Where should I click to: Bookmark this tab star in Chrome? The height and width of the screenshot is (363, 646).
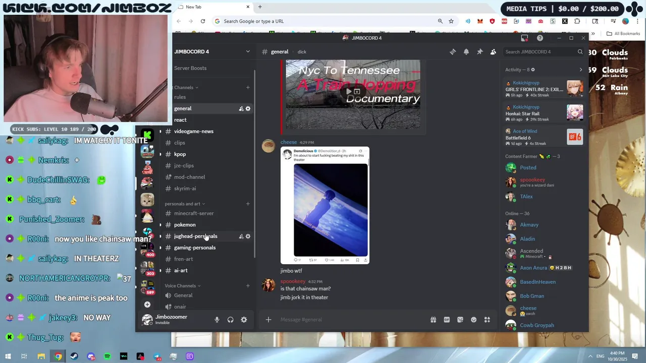pyautogui.click(x=451, y=21)
